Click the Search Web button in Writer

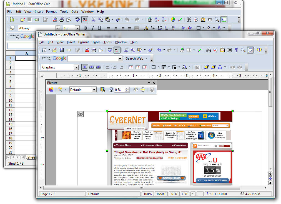point(134,58)
